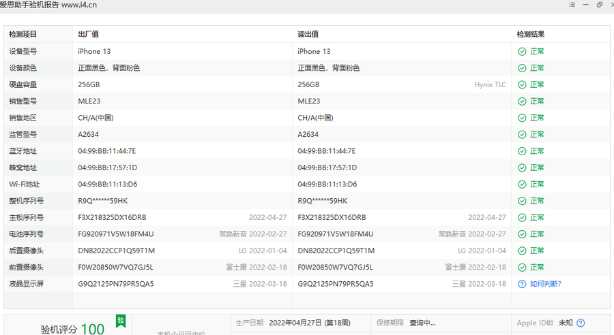This screenshot has height=335, width=614.
Task: Select the 硬盘容量 row label
Action: tap(23, 84)
